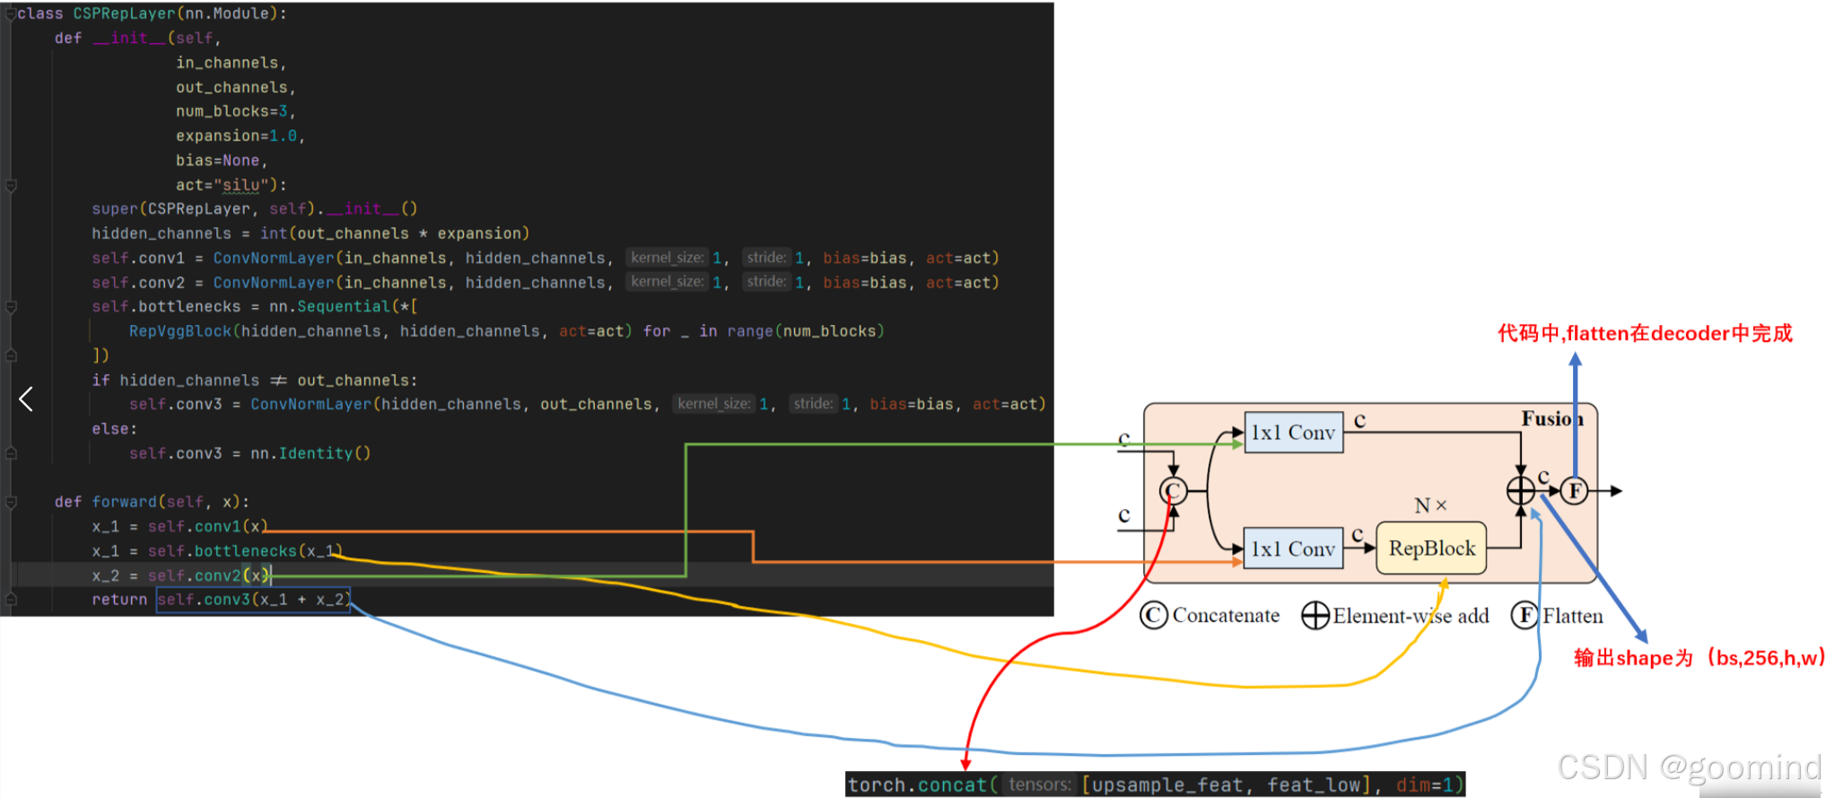Click ConvNormLayer on the self.conv3 line

[x=310, y=405]
